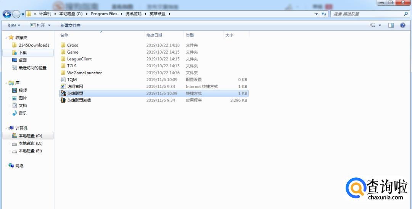Screen dimensions: 412x209
Task: Open 桌面 in the navigation pane
Action: tap(23, 60)
